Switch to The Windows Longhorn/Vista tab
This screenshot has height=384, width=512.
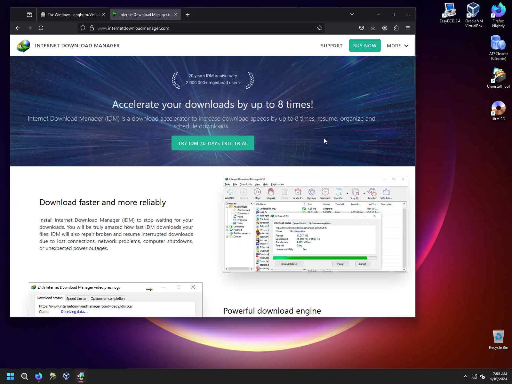tap(73, 14)
